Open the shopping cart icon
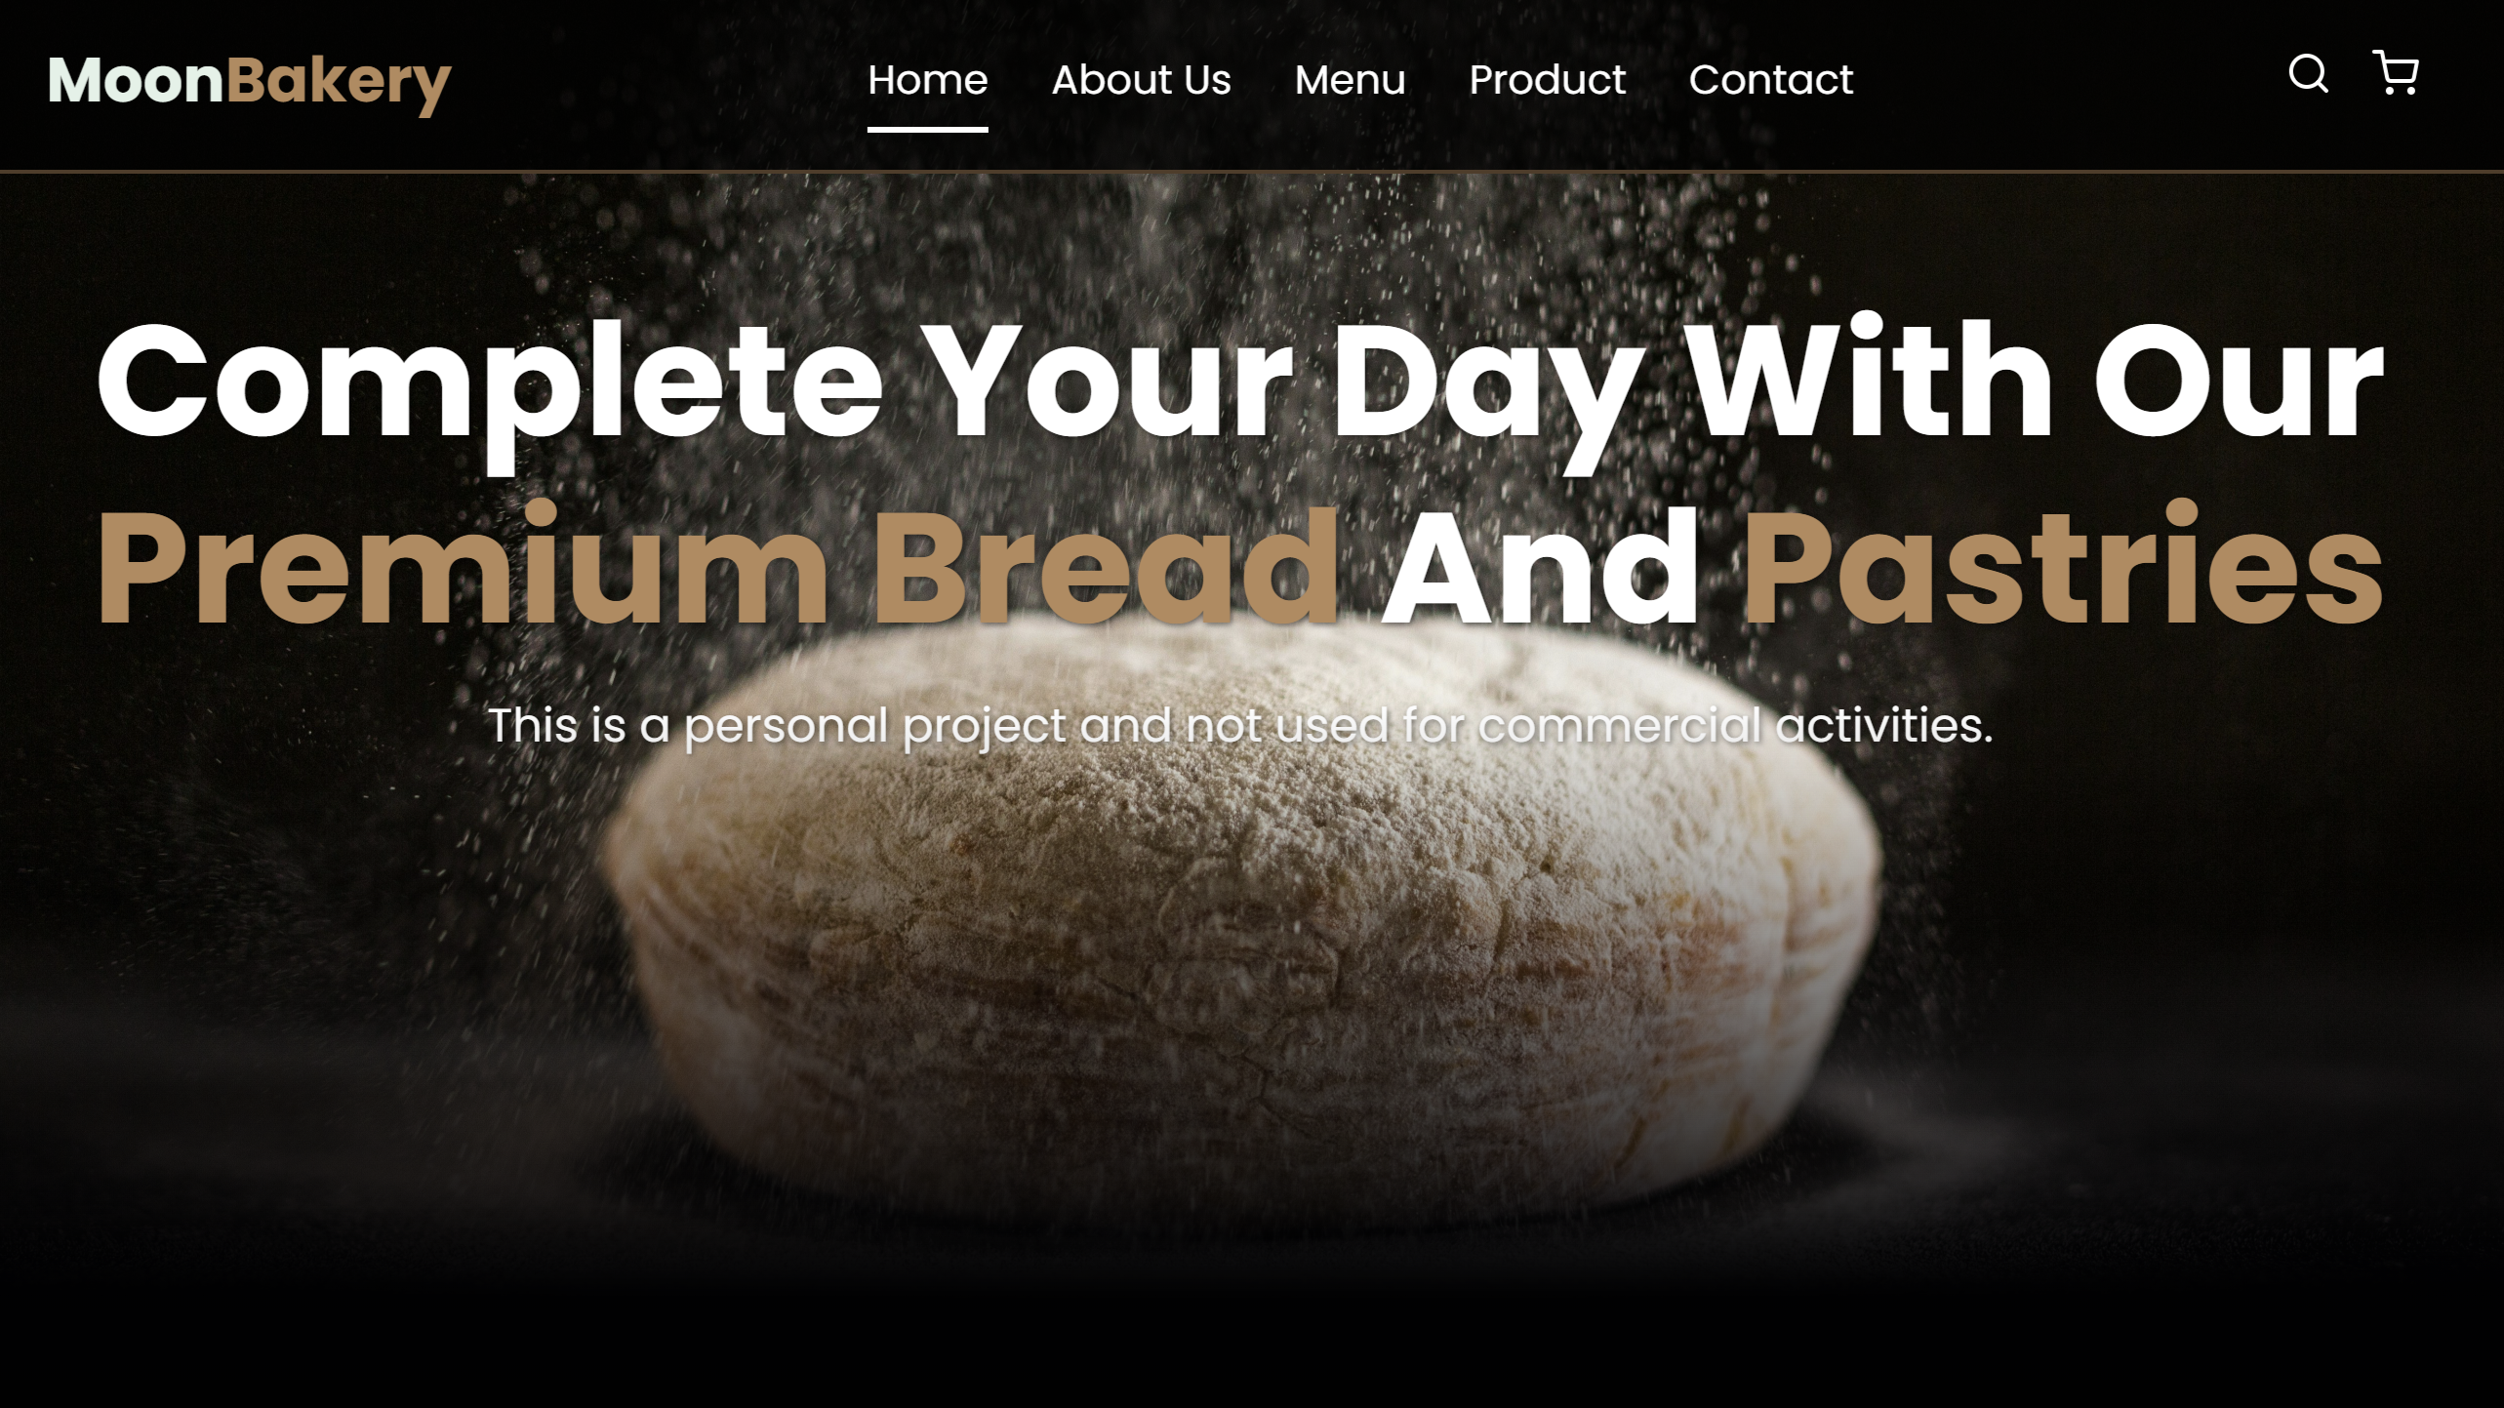 tap(2395, 73)
